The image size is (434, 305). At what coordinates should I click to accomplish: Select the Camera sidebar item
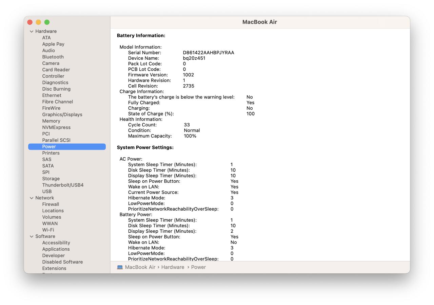(51, 64)
